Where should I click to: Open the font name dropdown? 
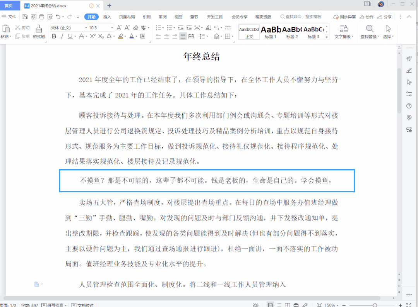click(86, 28)
